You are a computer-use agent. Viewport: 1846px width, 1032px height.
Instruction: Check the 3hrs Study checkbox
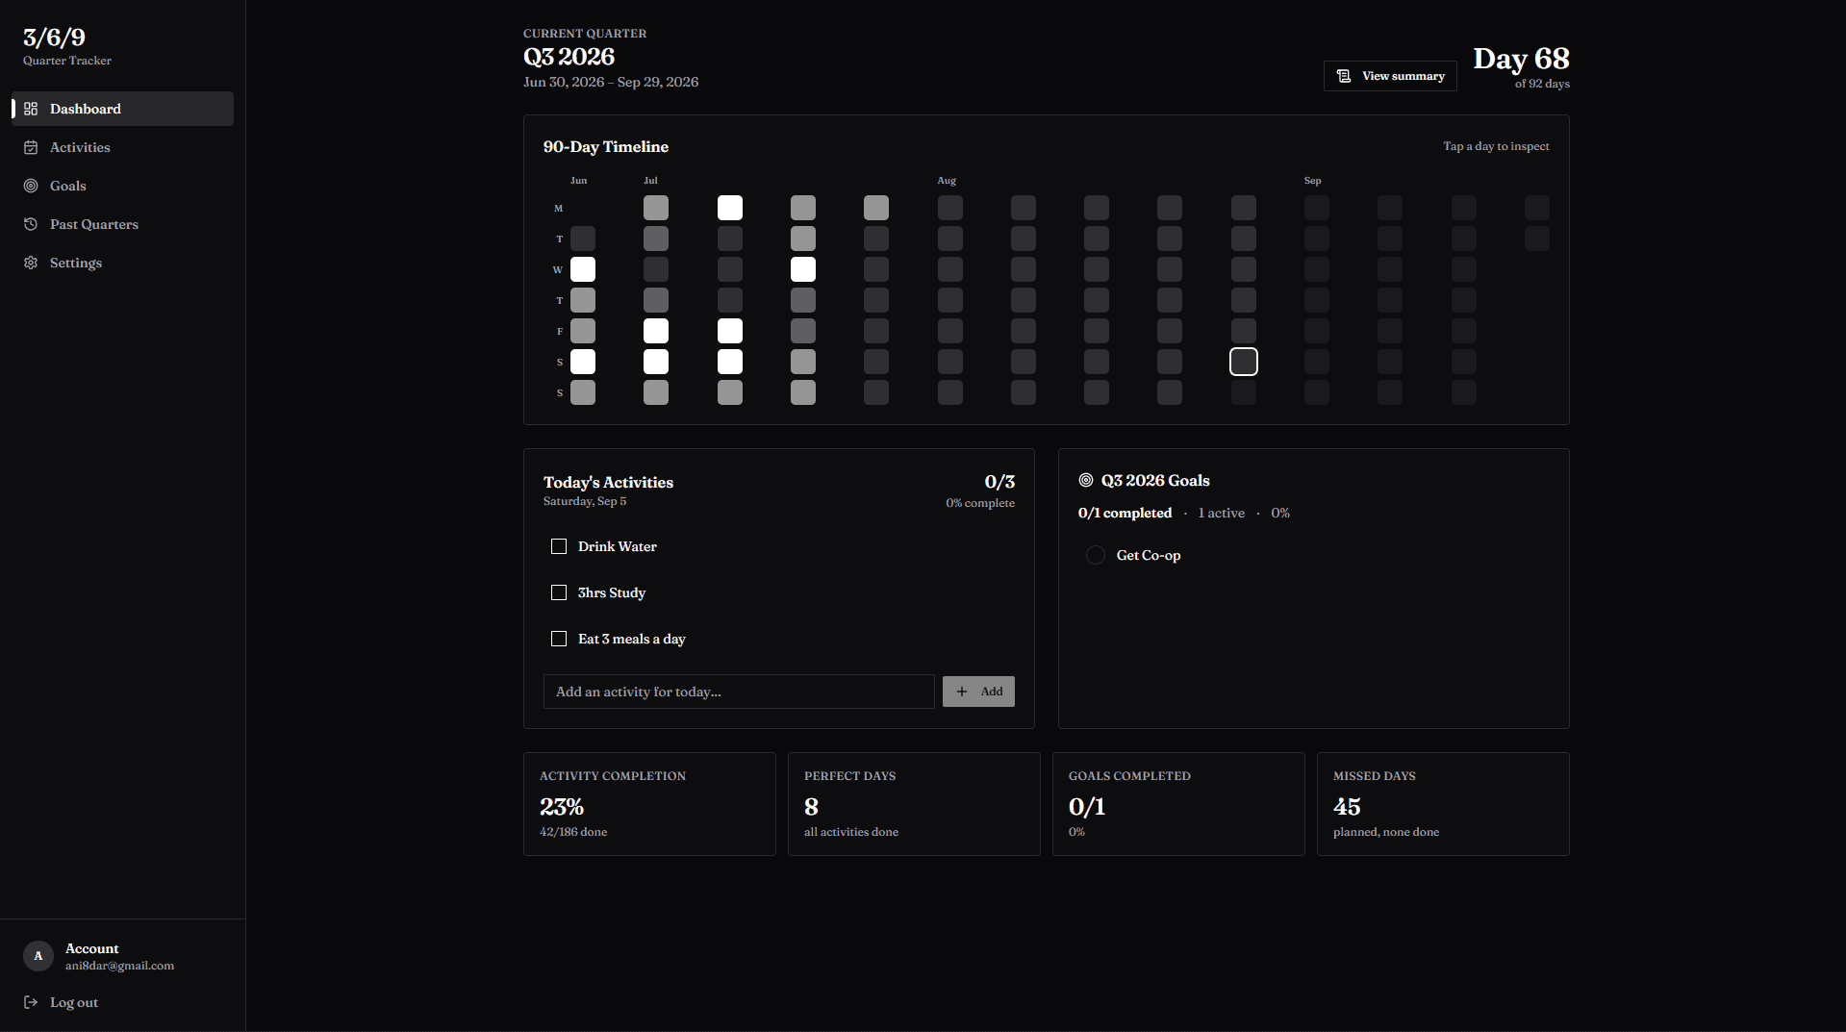click(x=559, y=592)
